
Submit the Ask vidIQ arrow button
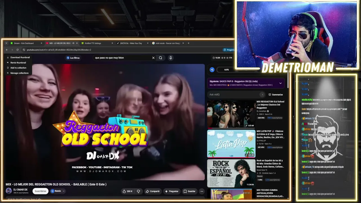(262, 95)
